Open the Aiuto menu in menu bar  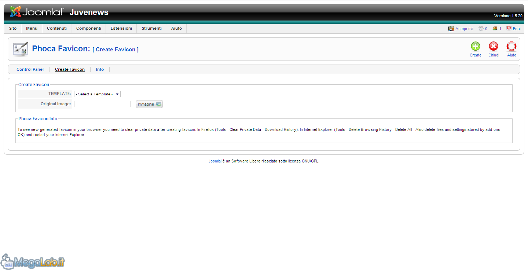point(176,28)
